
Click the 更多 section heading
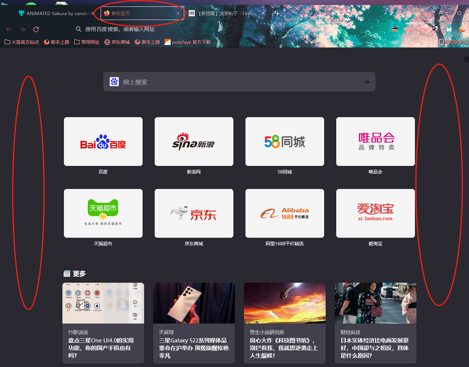(x=75, y=274)
